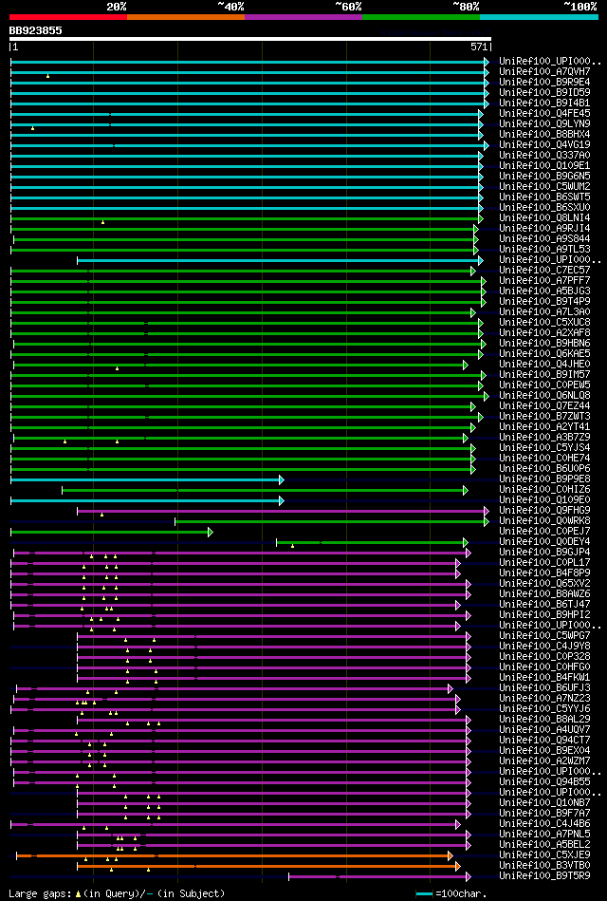Open the UniRef100_B9ID59 hit label
Viewport: 607px width, 901px height.
[545, 92]
